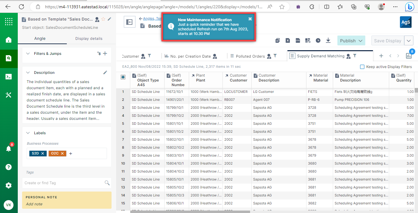The height and width of the screenshot is (213, 418).
Task: Click the Quantity column header
Action: 401,80
